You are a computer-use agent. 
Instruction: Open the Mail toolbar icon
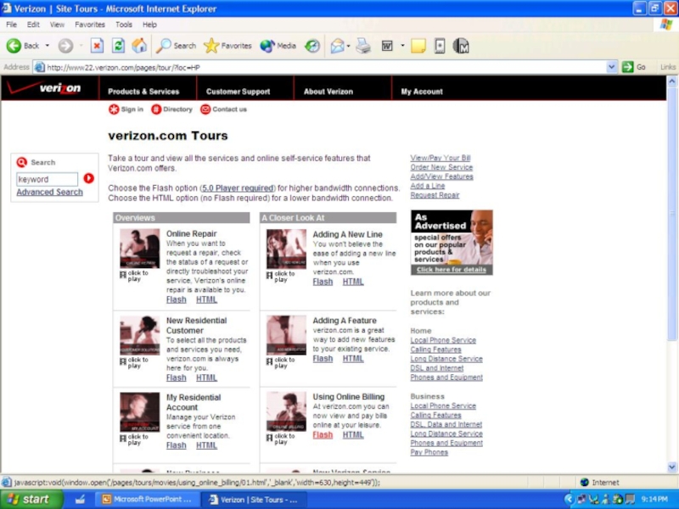coord(337,46)
